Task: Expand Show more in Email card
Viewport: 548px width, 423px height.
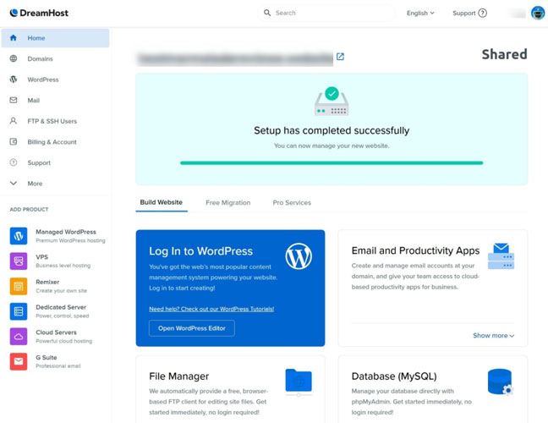Action: click(x=494, y=336)
